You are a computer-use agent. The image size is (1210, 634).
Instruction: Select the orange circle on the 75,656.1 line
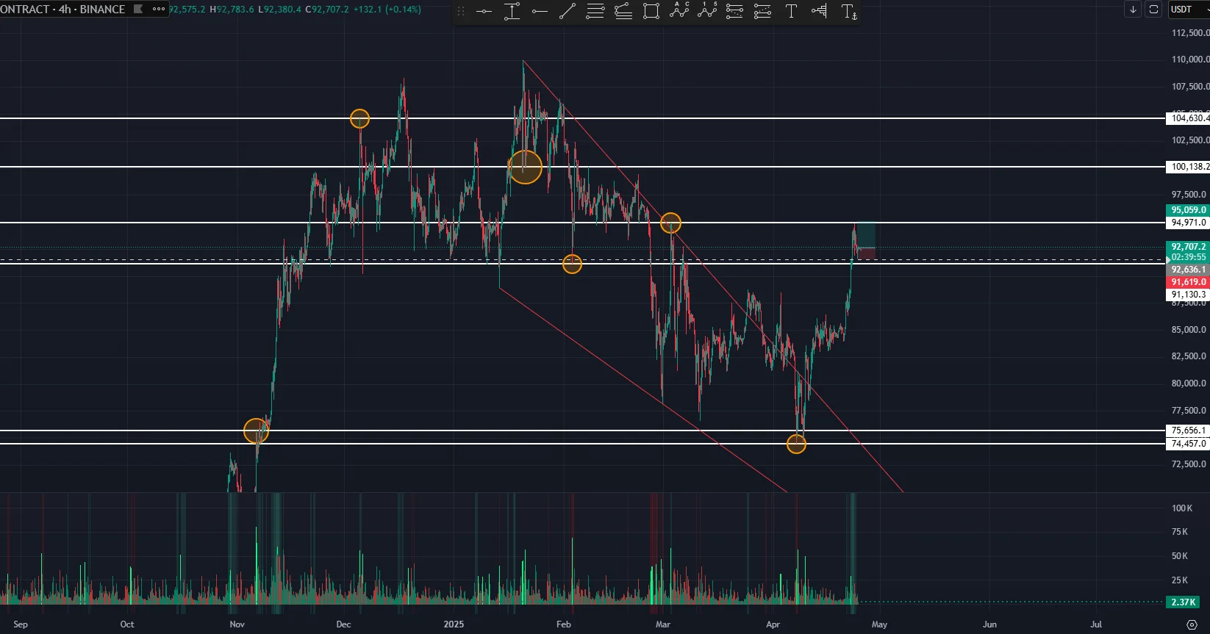256,431
